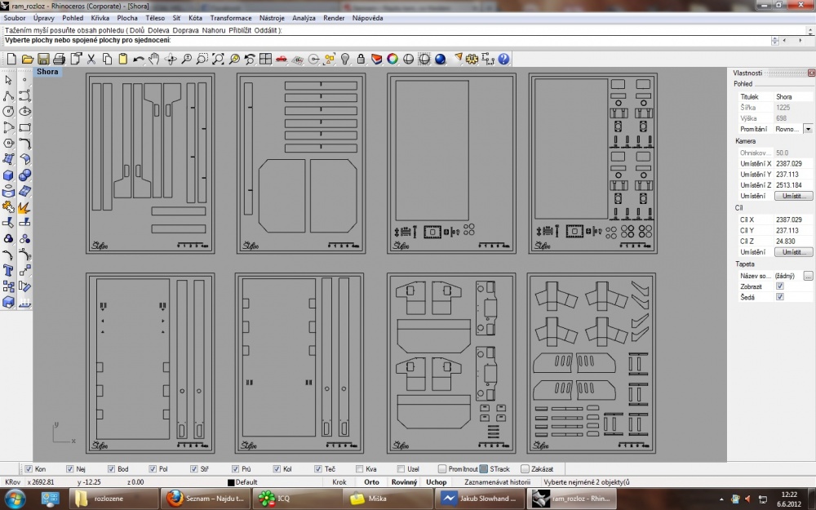
Task: Click the browse button next to Název souboru
Action: point(808,276)
